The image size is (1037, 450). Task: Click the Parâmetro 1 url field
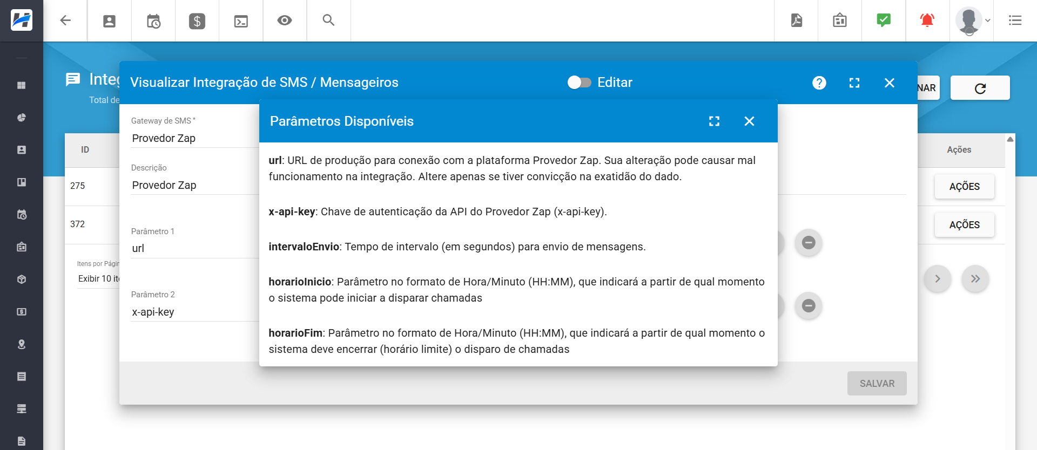coord(195,248)
